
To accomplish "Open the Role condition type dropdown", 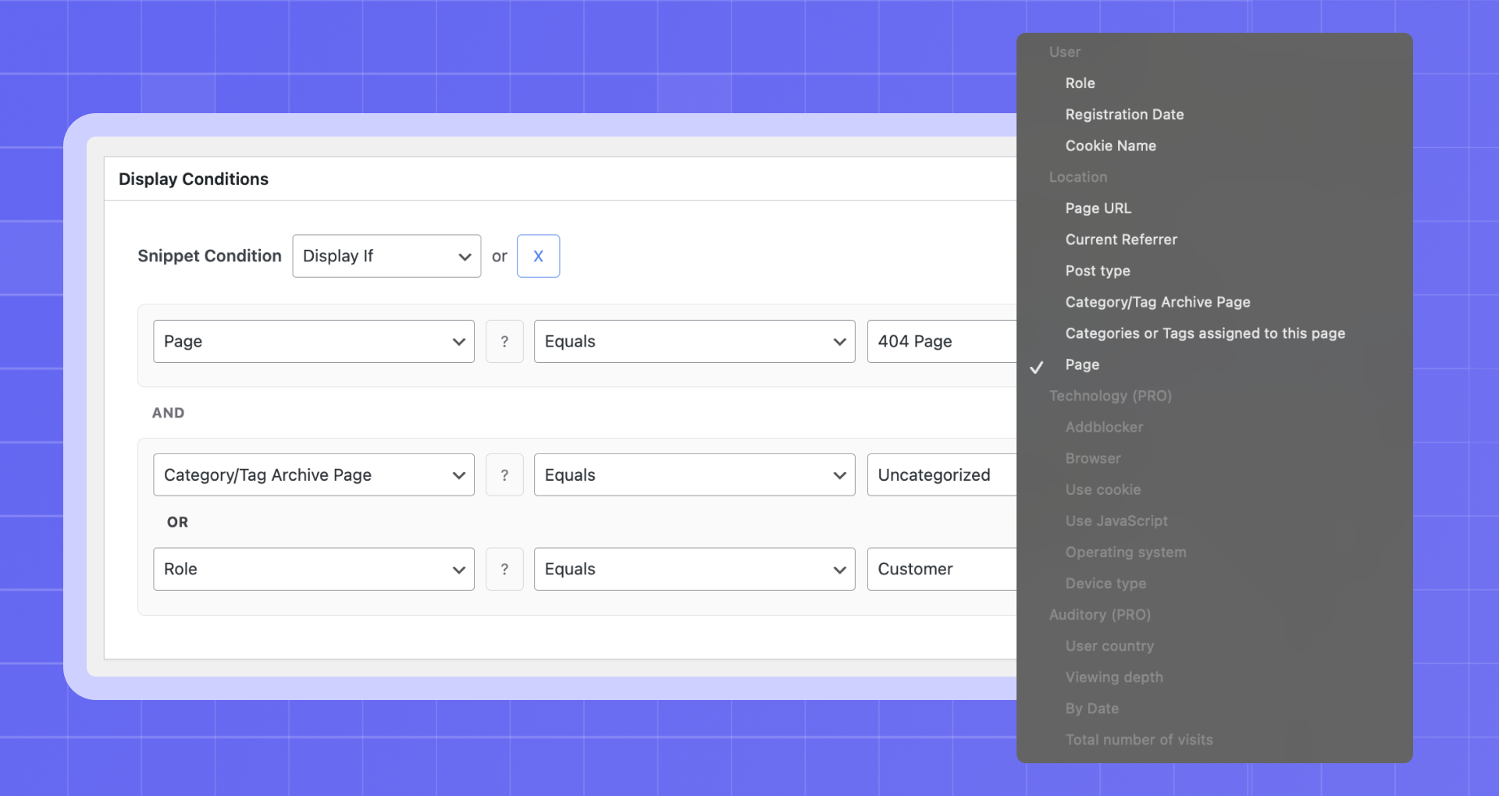I will [x=313, y=569].
